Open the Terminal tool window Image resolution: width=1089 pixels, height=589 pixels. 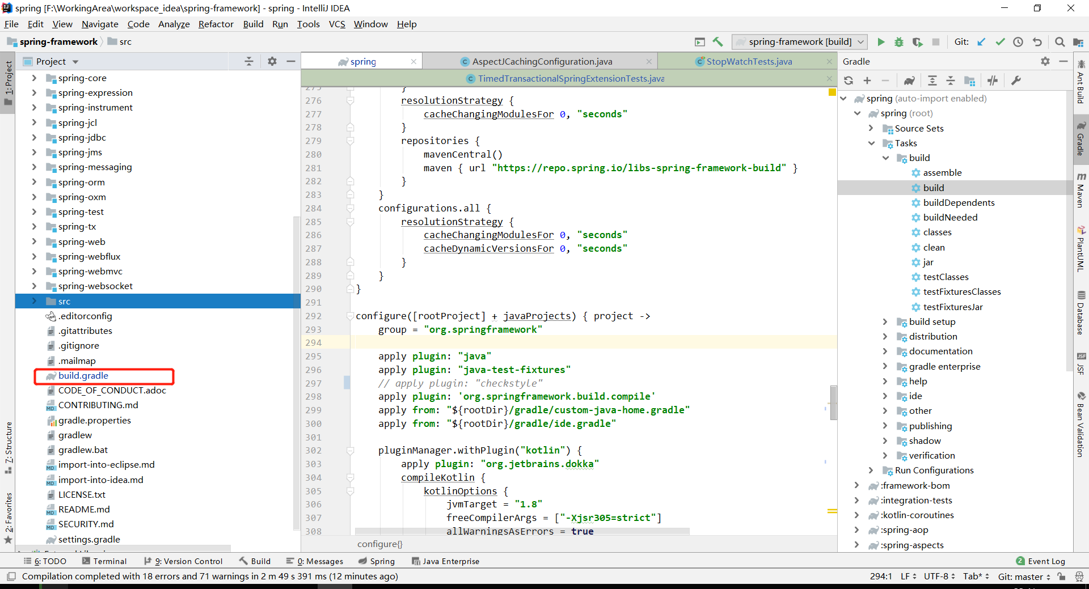pyautogui.click(x=104, y=561)
